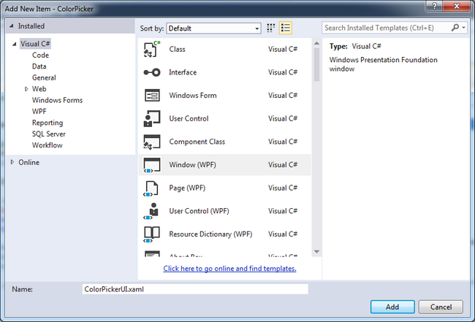Click the template list scrollbar thumb
This screenshot has height=322, width=475.
pyautogui.click(x=316, y=64)
